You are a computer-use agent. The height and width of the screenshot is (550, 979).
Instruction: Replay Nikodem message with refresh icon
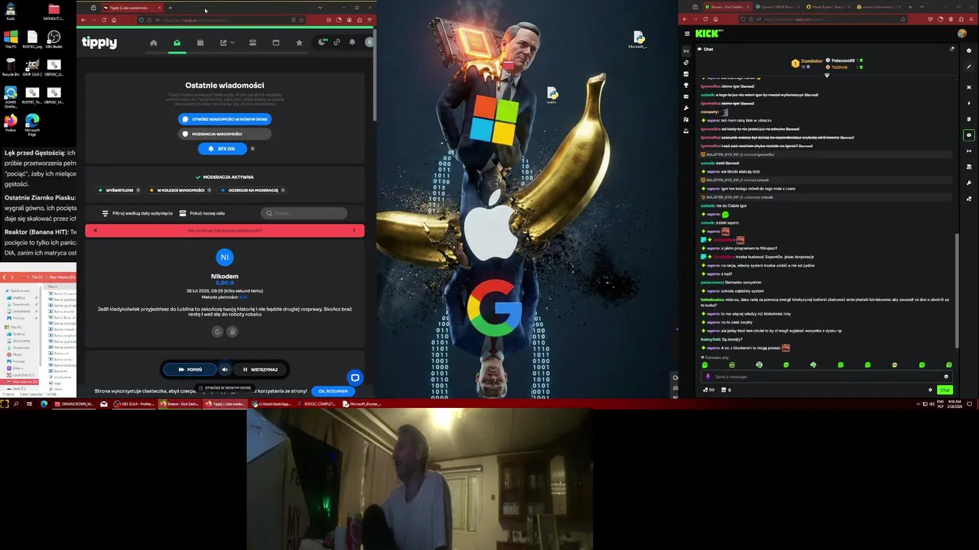click(x=217, y=332)
